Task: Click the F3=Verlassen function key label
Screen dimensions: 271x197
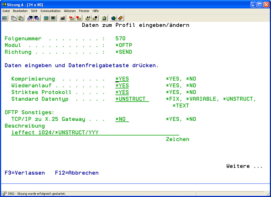Action: 25,173
